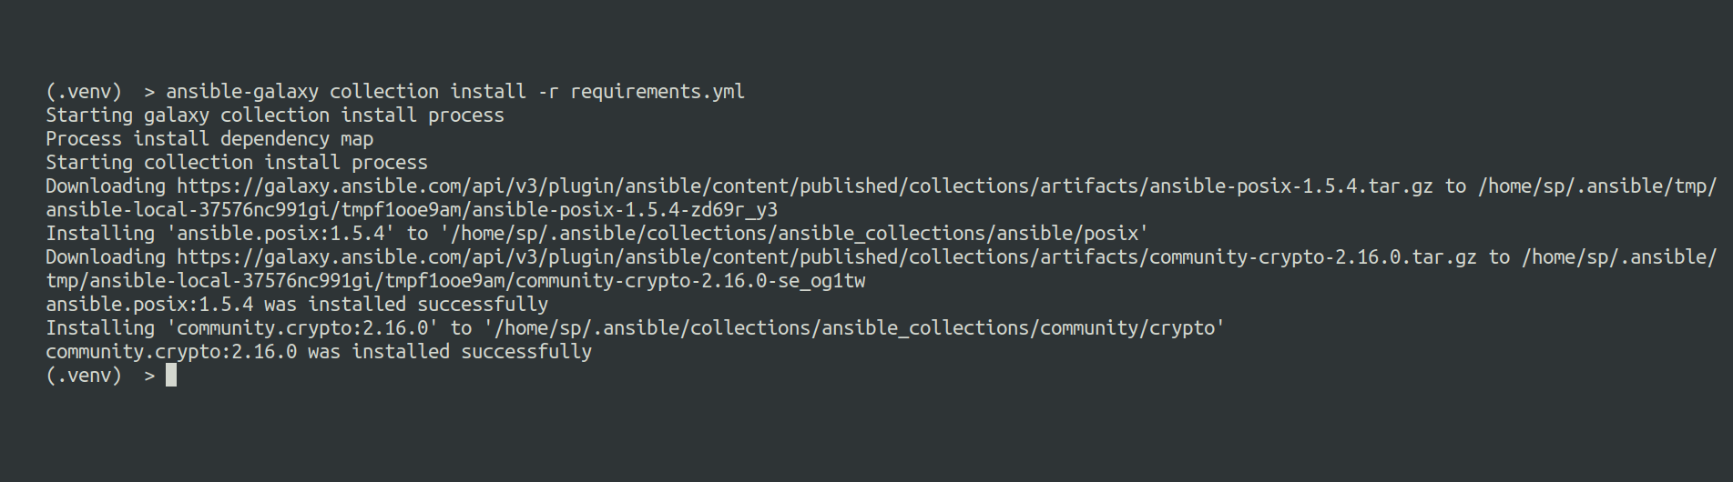The height and width of the screenshot is (482, 1733).
Task: Click the (.venv) label on the first command line
Action: [83, 92]
